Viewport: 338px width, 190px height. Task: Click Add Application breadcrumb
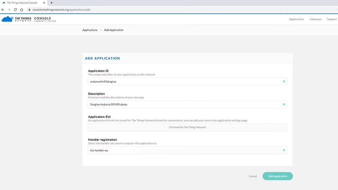click(114, 30)
